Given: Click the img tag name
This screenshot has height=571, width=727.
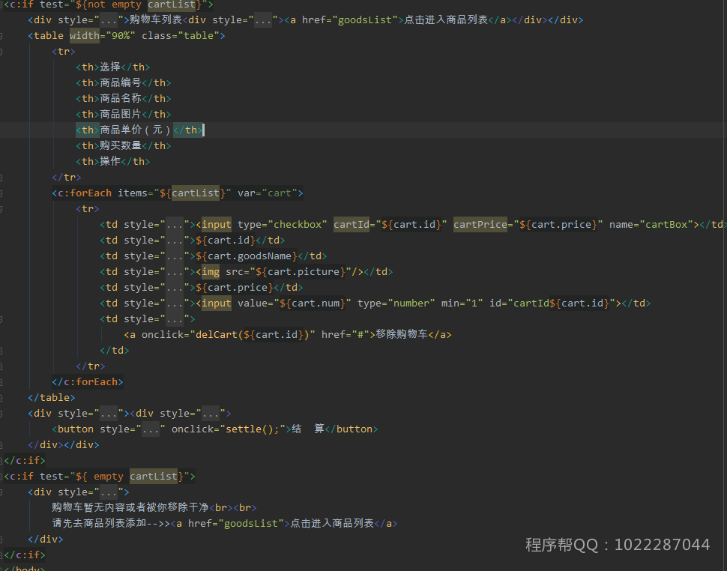Looking at the screenshot, I should point(211,272).
